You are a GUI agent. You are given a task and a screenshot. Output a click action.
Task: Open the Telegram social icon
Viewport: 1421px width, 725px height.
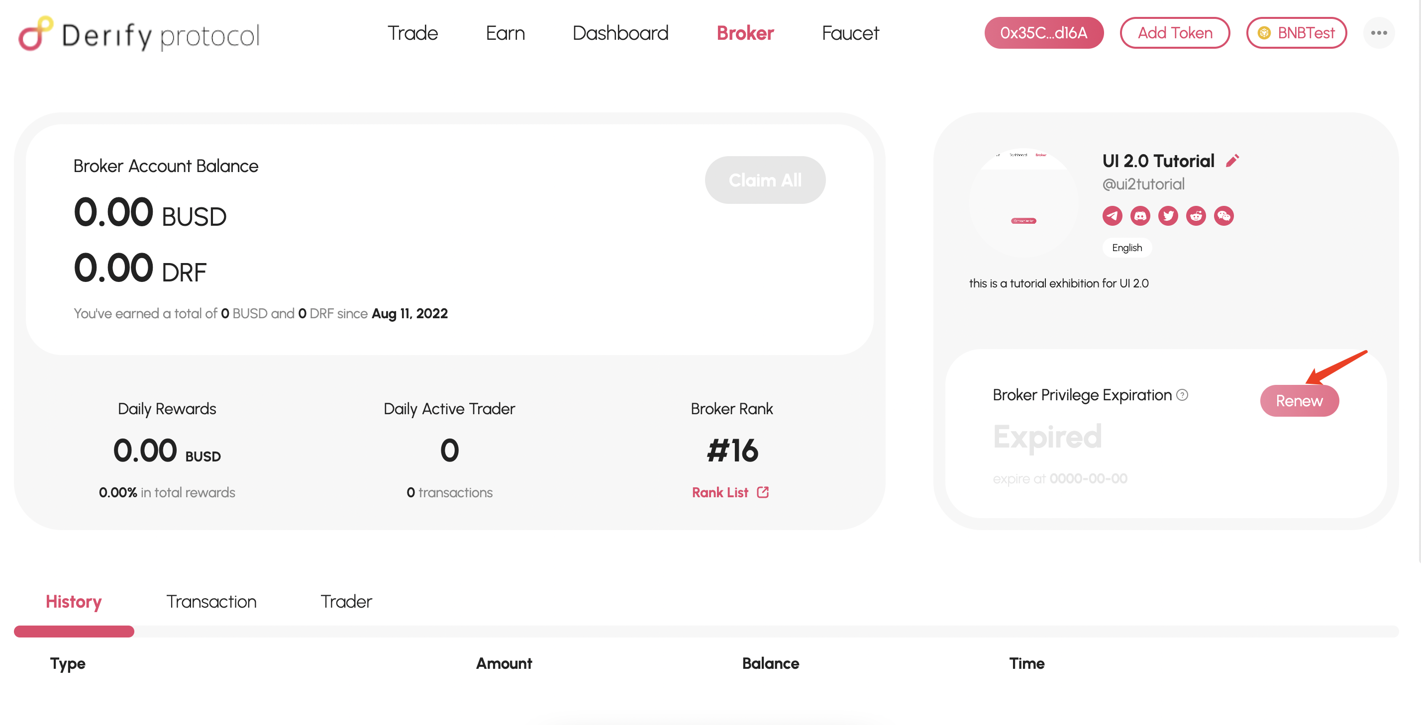[x=1112, y=216]
